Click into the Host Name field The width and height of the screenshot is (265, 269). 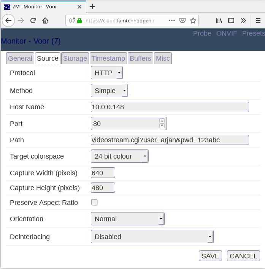coord(170,107)
